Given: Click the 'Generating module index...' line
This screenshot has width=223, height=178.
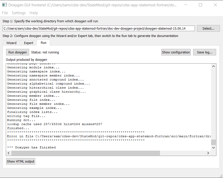Looking at the screenshot, I should pyautogui.click(x=33, y=67).
